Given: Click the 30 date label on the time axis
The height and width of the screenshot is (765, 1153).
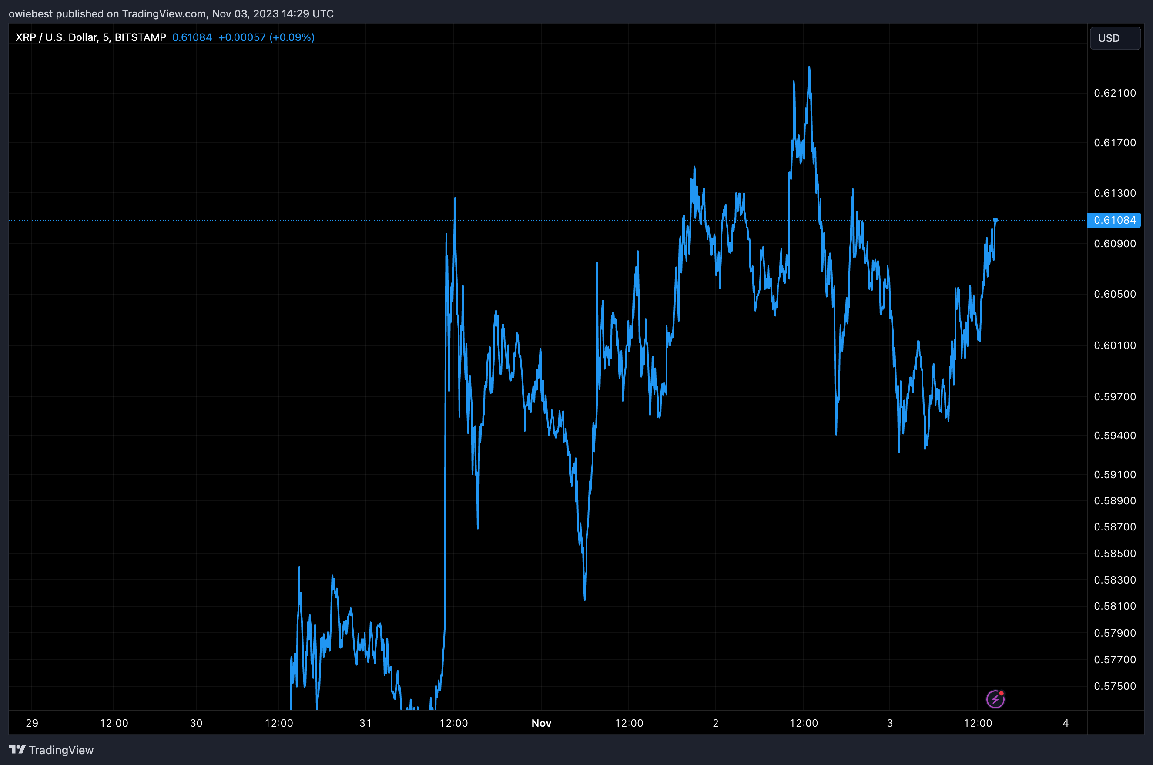Looking at the screenshot, I should [x=196, y=723].
